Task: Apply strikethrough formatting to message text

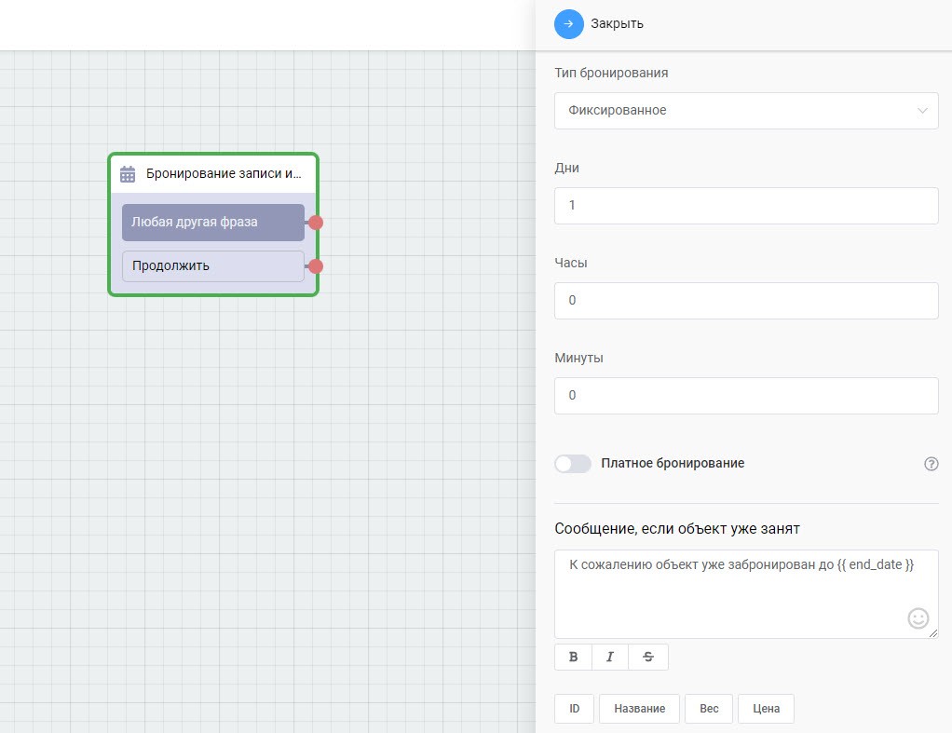Action: click(648, 657)
